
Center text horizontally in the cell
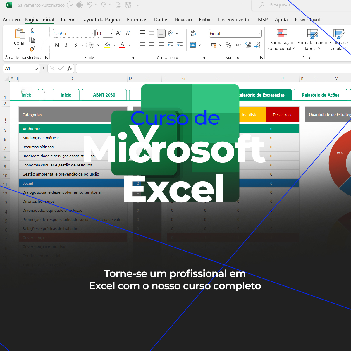[152, 45]
